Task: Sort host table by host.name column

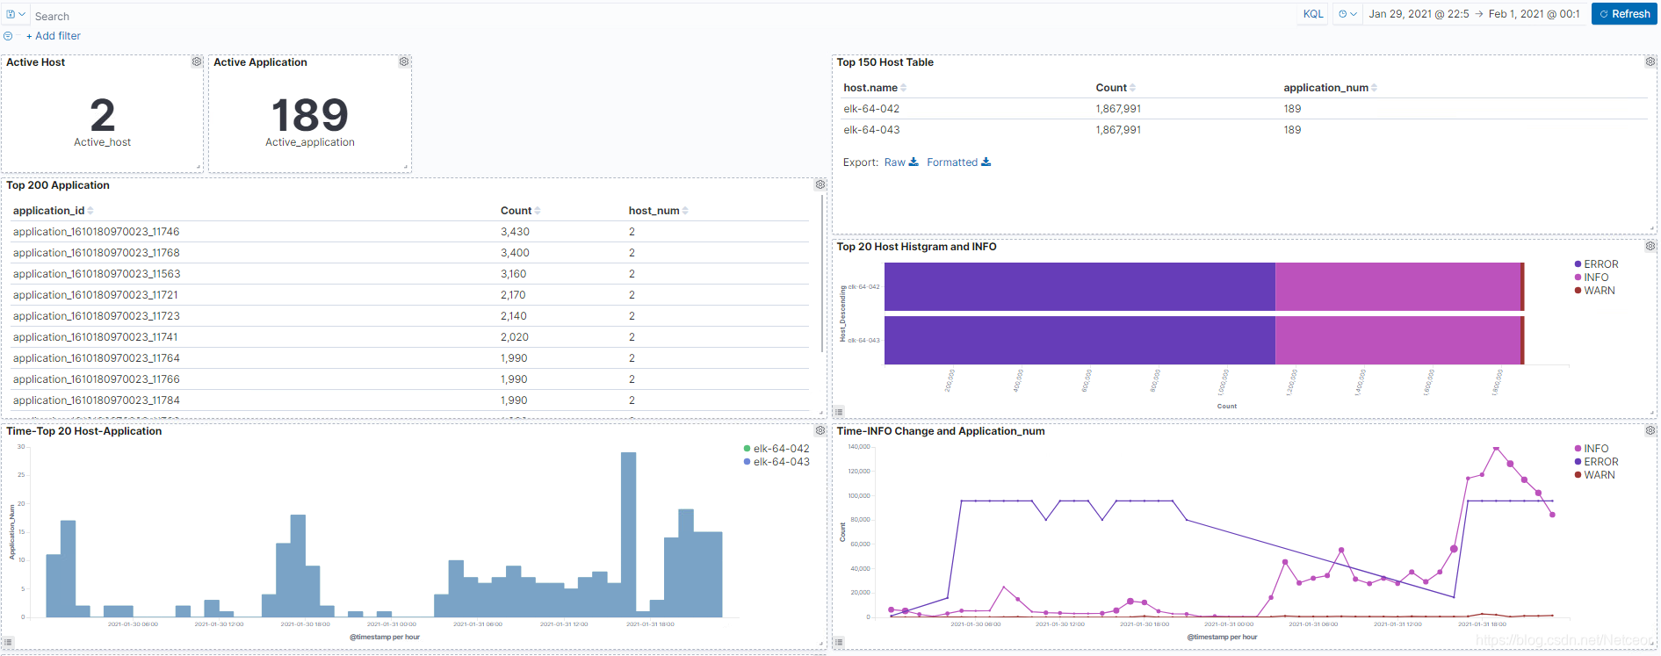Action: (x=875, y=88)
